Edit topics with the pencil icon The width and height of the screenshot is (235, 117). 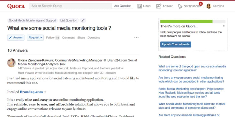click(x=83, y=20)
